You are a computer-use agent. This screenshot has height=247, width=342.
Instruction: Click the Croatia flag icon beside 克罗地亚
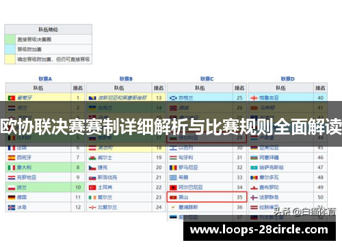tap(12, 177)
